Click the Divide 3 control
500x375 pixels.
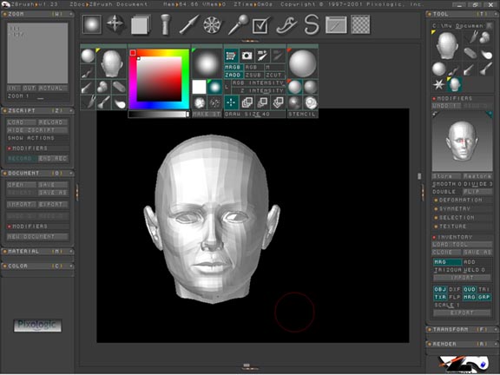pyautogui.click(x=477, y=184)
